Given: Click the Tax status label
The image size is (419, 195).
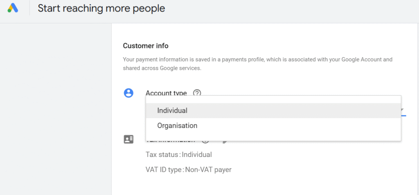Looking at the screenshot, I should [x=162, y=155].
